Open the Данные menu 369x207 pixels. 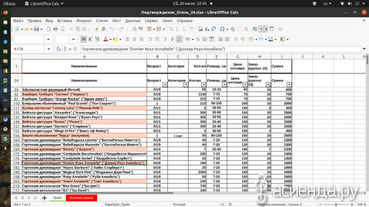tap(133, 20)
